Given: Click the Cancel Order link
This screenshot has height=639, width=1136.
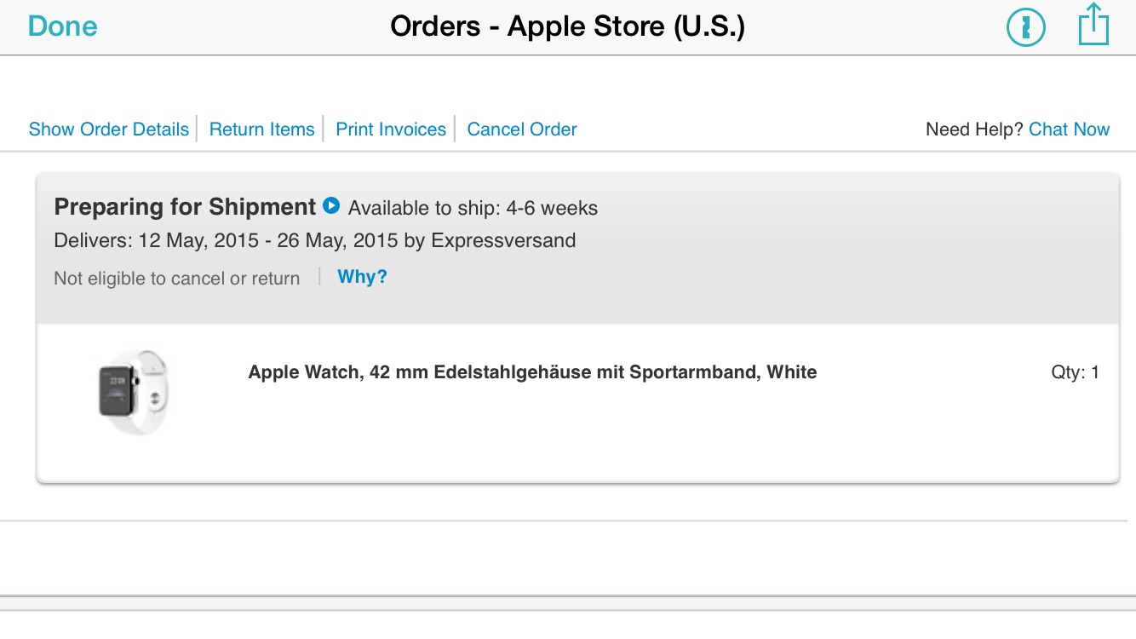Looking at the screenshot, I should pos(522,130).
